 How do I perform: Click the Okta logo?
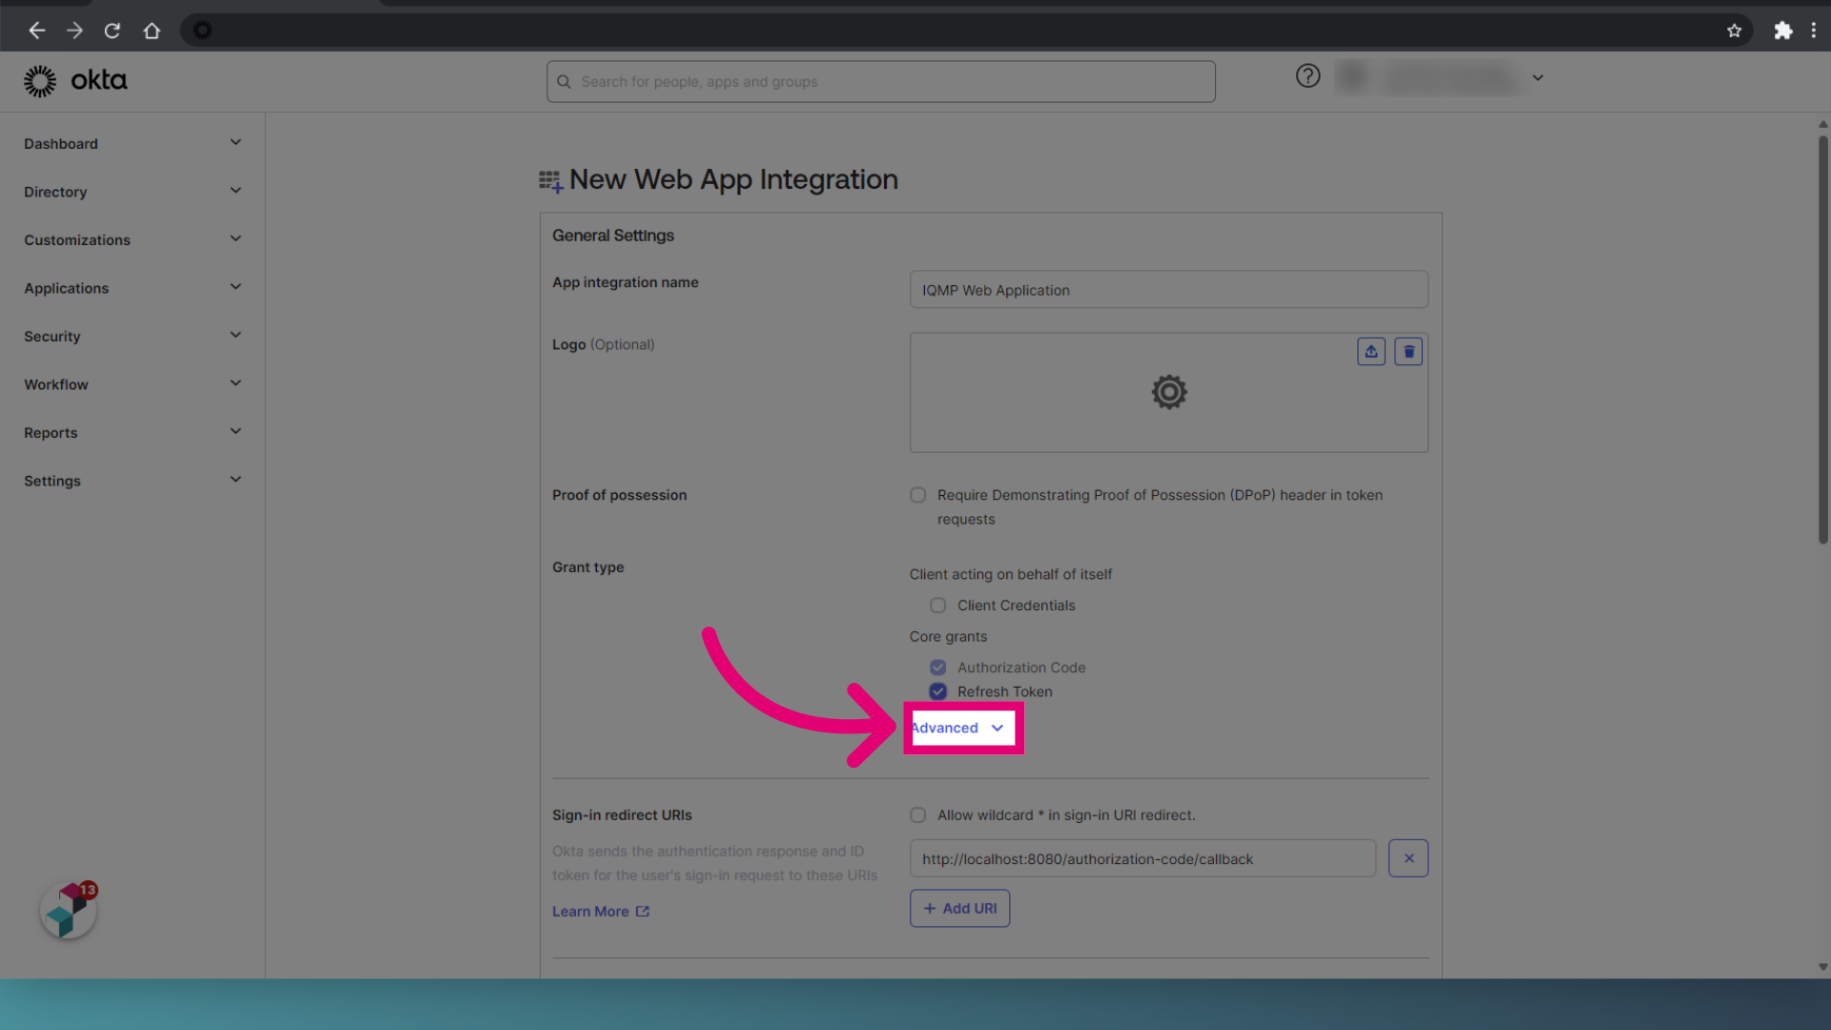tap(75, 81)
